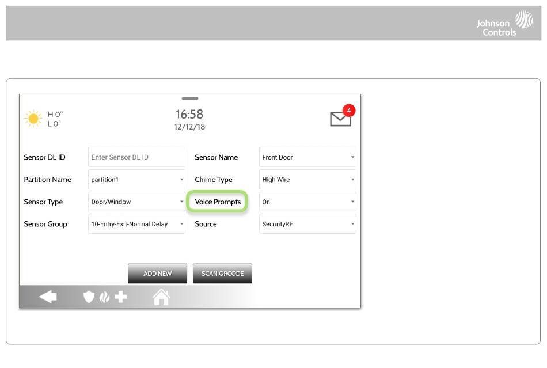
Task: Click the Sensor DL ID input field
Action: click(136, 157)
